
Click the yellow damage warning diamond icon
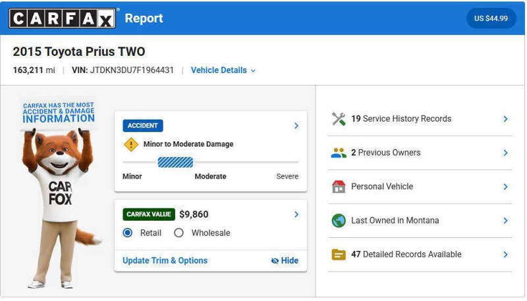click(131, 145)
